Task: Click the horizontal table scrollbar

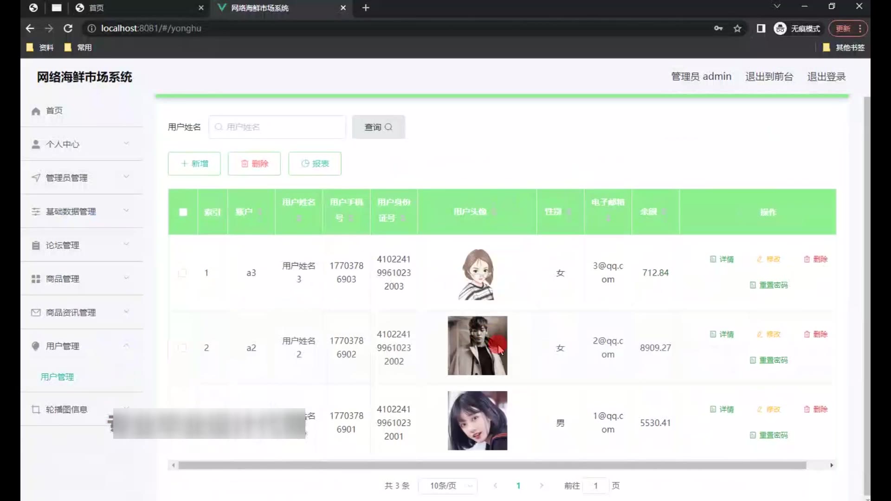Action: (492, 465)
